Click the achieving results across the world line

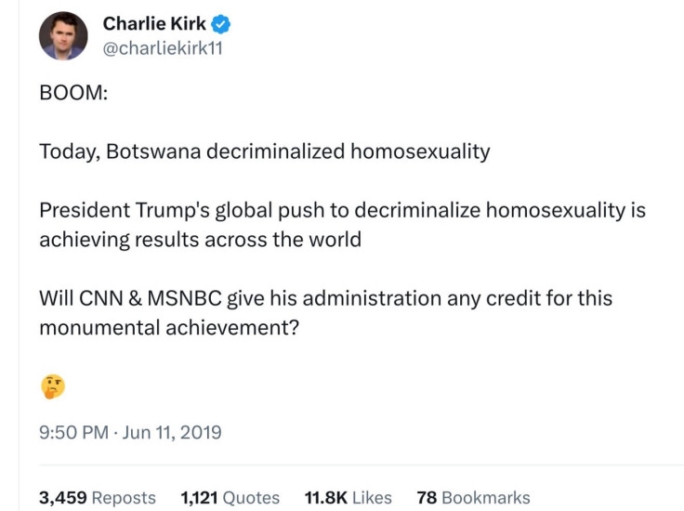[x=200, y=240]
